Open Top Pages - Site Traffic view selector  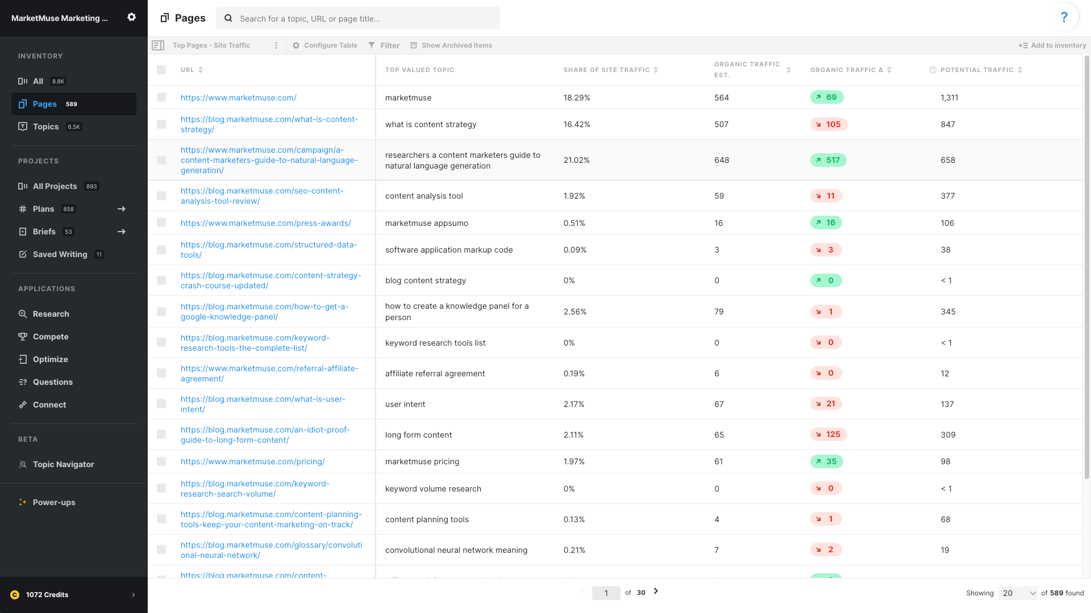211,45
